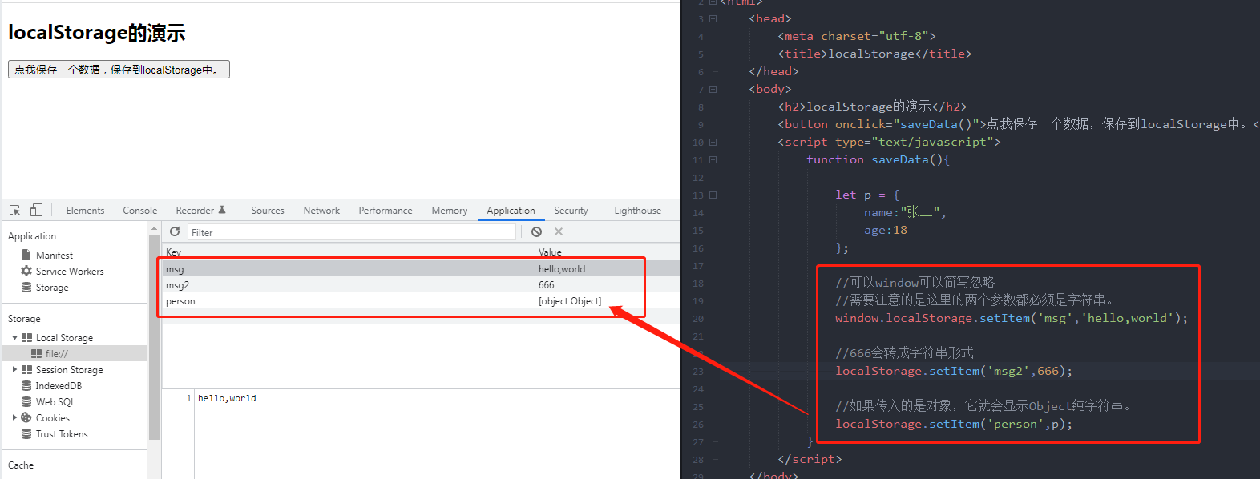Screen dimensions: 1260x479
Task: Select the Application tab
Action: click(511, 211)
